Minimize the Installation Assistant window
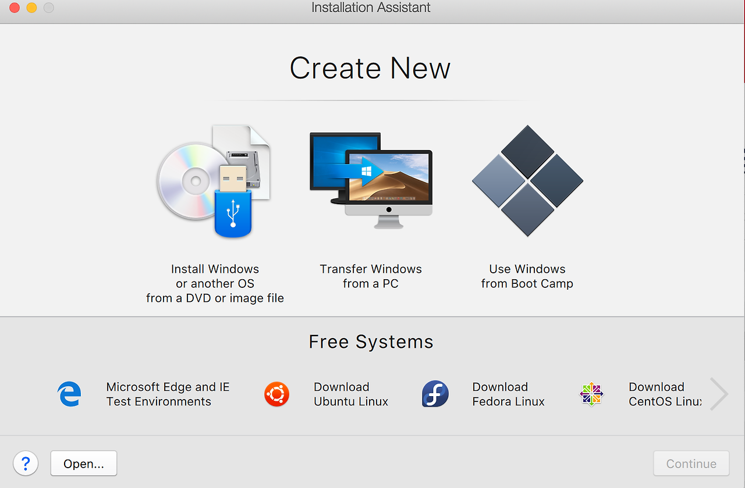Screen dimensions: 745x488 pos(31,8)
